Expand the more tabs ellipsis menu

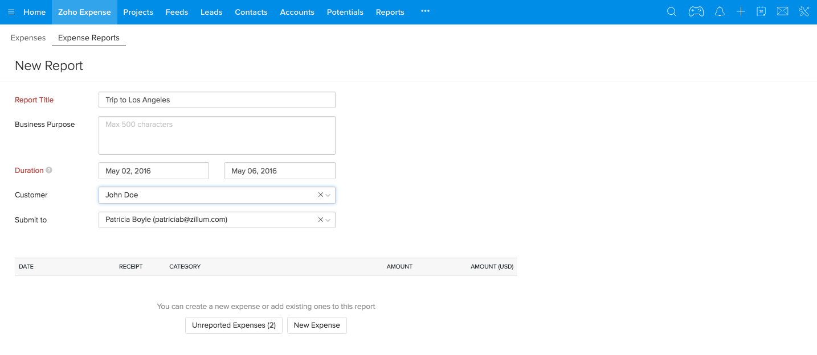pyautogui.click(x=425, y=11)
